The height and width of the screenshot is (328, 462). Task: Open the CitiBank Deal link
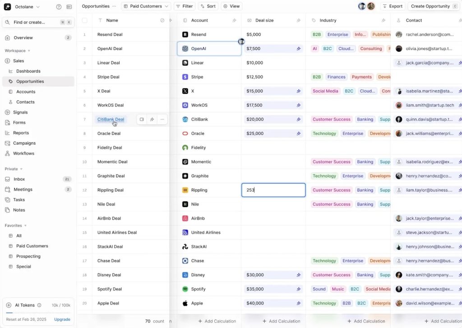pos(111,119)
